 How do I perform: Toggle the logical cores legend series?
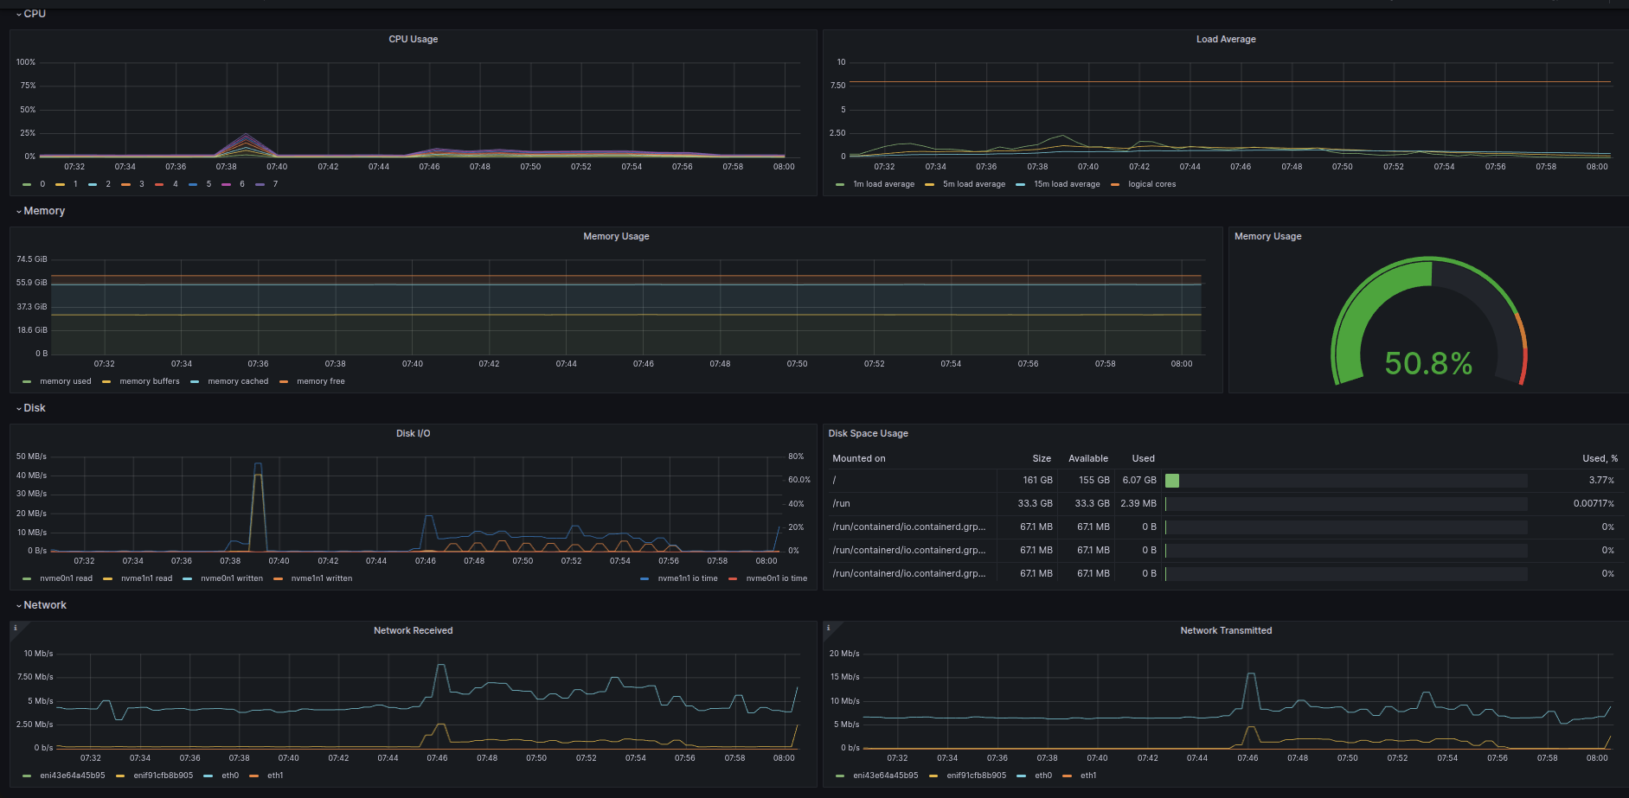tap(1151, 184)
